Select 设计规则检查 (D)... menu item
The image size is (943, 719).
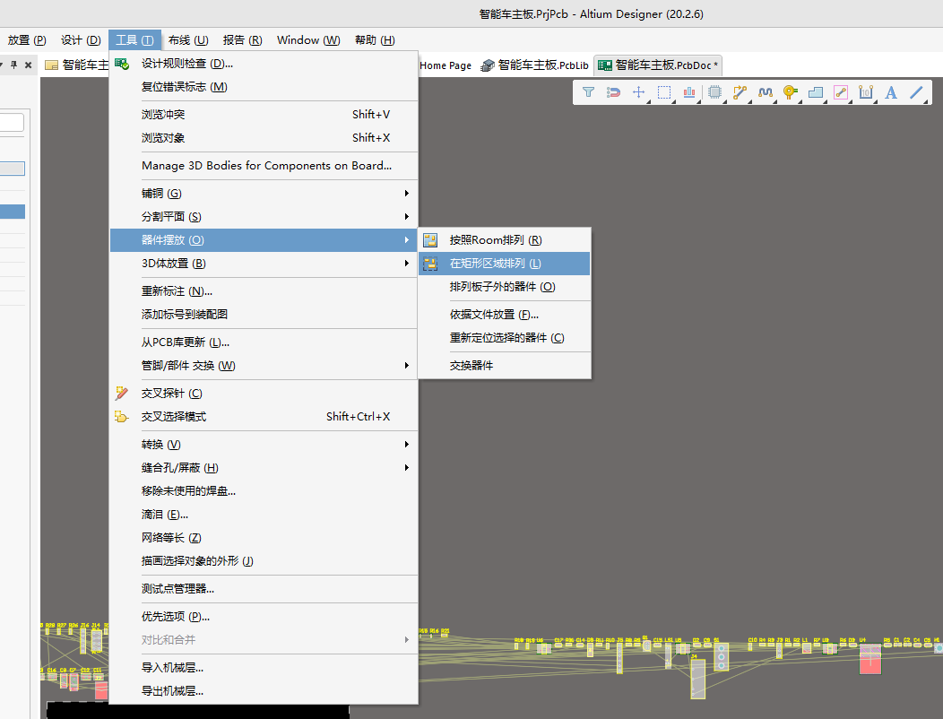[264, 64]
